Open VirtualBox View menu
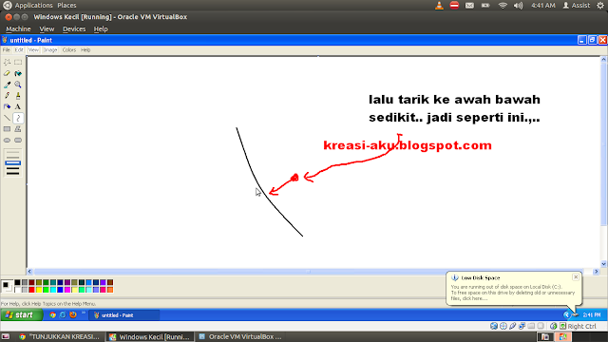This screenshot has height=342, width=608. [47, 29]
